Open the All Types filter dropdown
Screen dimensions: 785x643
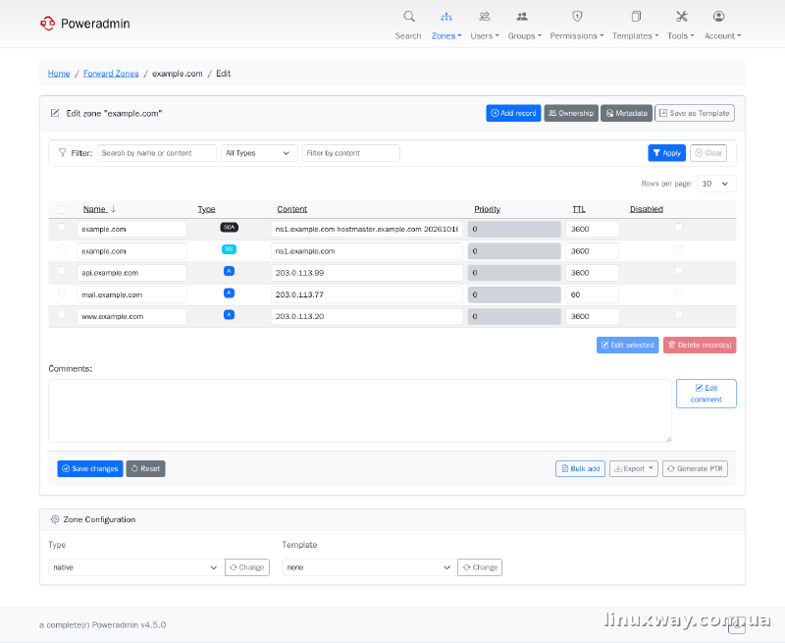(259, 153)
